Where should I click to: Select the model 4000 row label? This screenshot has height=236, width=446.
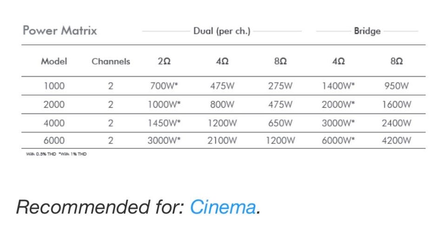coord(54,123)
